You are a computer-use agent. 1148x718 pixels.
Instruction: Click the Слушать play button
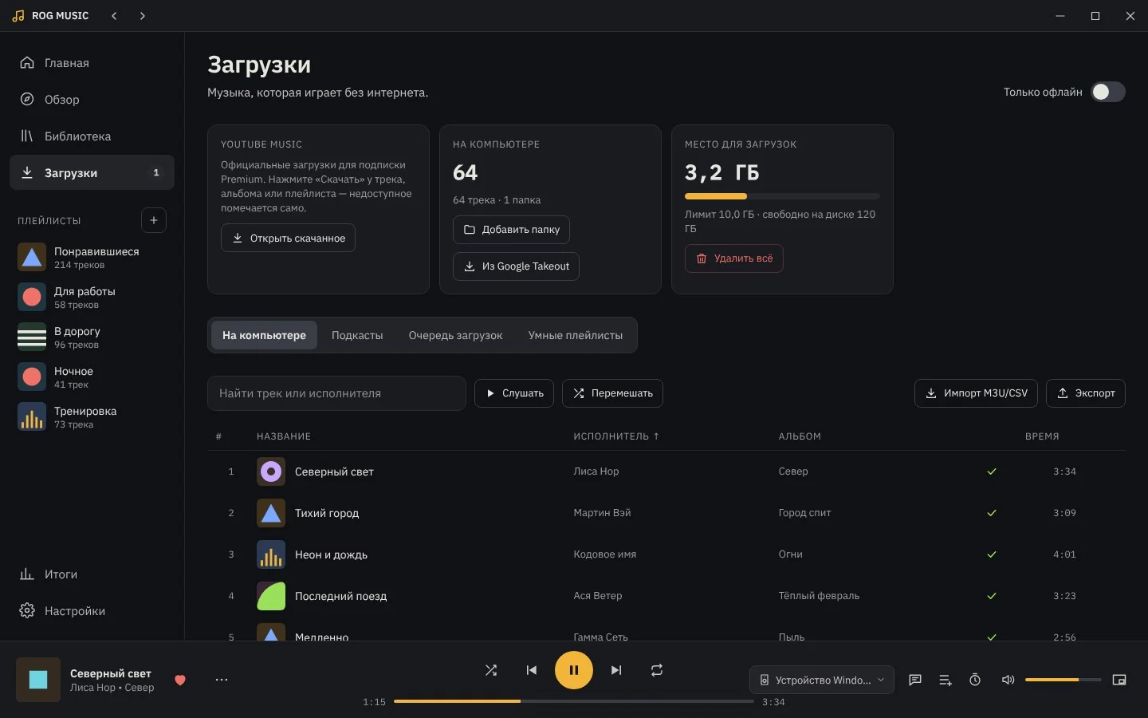(x=514, y=393)
